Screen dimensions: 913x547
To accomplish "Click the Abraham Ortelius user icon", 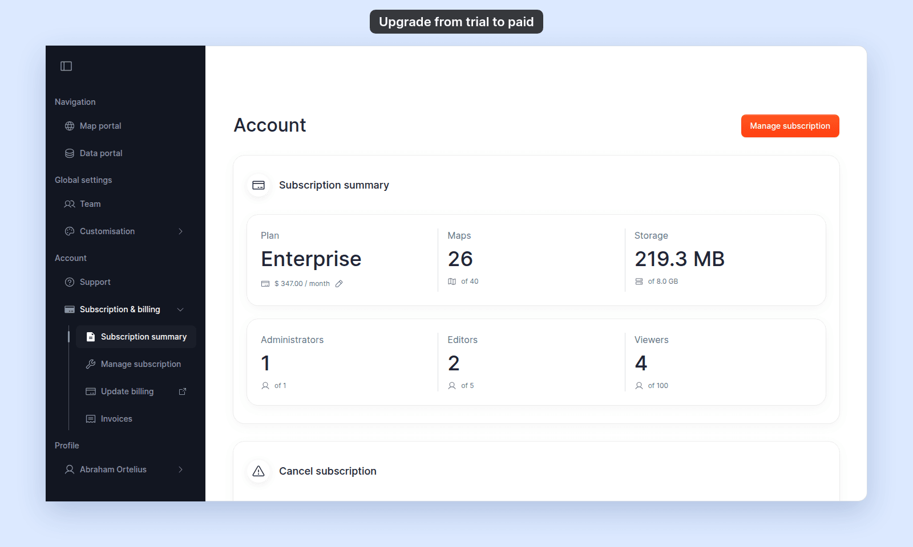I will coord(70,470).
